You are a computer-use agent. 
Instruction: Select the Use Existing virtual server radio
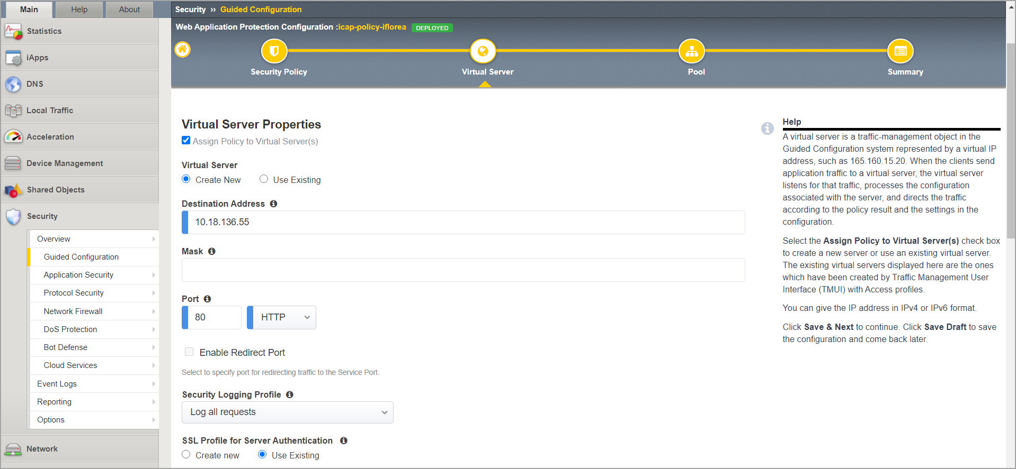pos(264,179)
